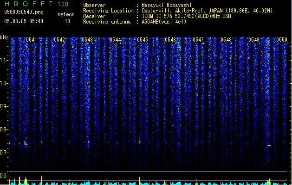
Task: Click the 'Receiving antenna' field label
Action: tap(107, 22)
